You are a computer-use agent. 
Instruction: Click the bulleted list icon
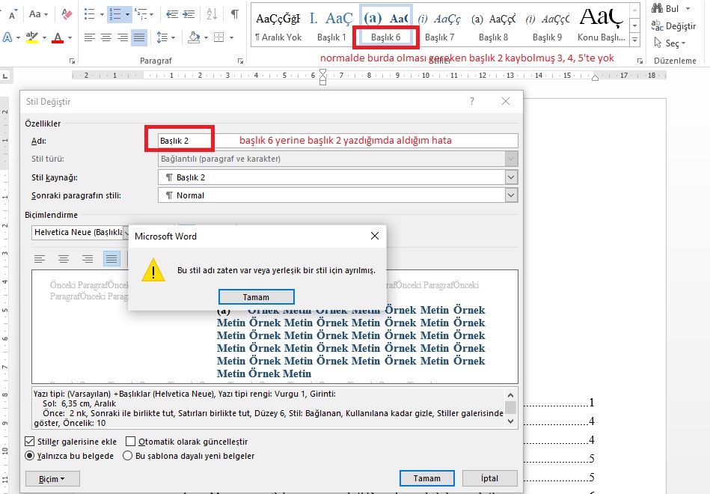[90, 14]
